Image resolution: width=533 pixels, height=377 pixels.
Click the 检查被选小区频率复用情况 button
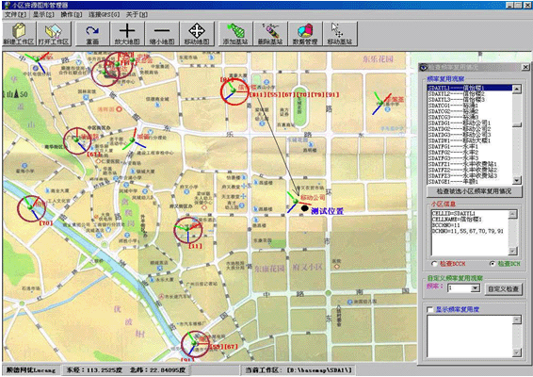point(474,191)
